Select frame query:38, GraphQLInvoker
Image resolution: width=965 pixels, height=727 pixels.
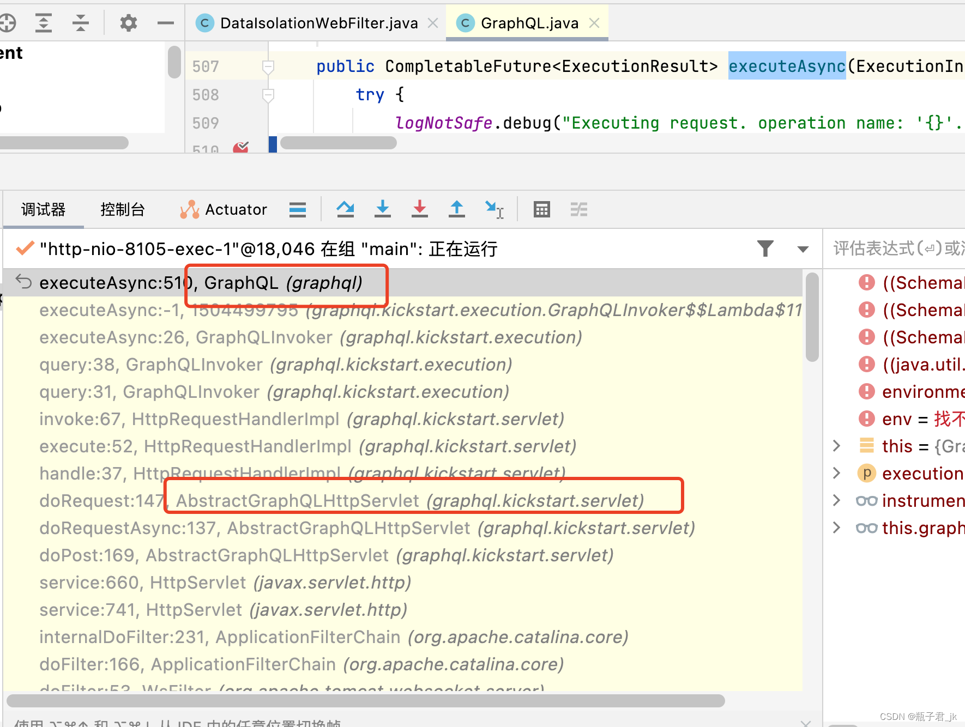(403, 365)
